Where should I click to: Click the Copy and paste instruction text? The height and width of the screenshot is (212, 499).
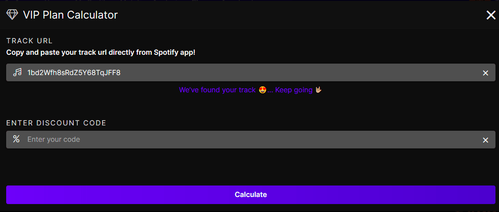[x=101, y=53]
